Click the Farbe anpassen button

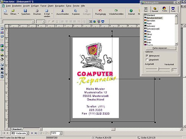[161, 48]
